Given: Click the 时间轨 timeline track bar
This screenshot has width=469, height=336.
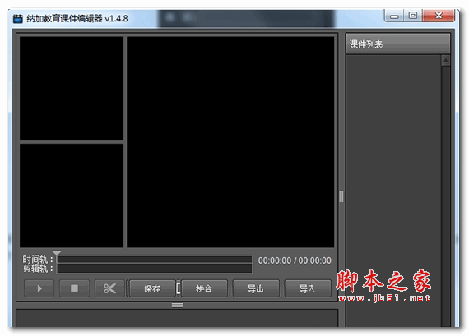Looking at the screenshot, I should pyautogui.click(x=155, y=259).
